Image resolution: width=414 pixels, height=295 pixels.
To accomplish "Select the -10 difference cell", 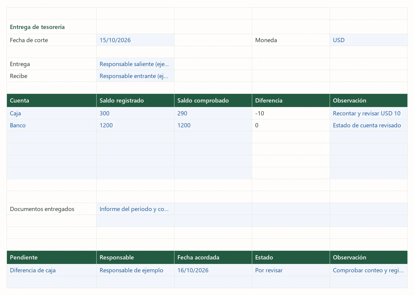I will 291,113.
